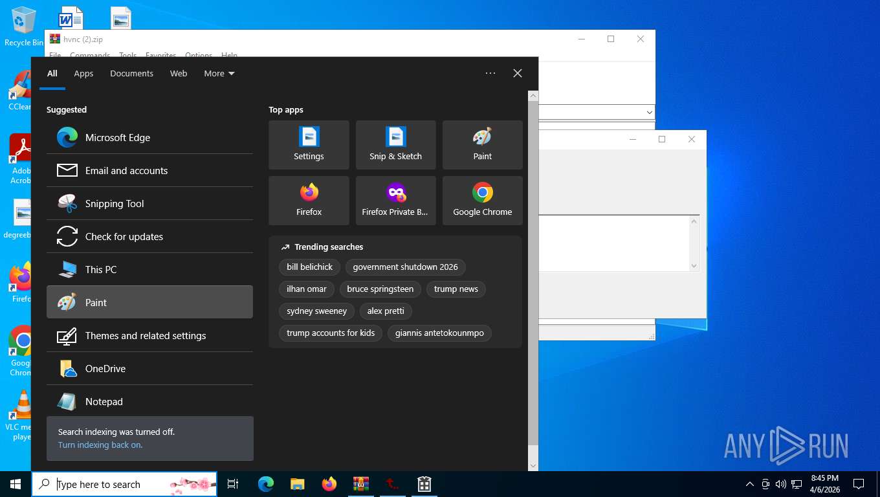Search trending giannis antetokounmpo
880x497 pixels.
coord(439,333)
